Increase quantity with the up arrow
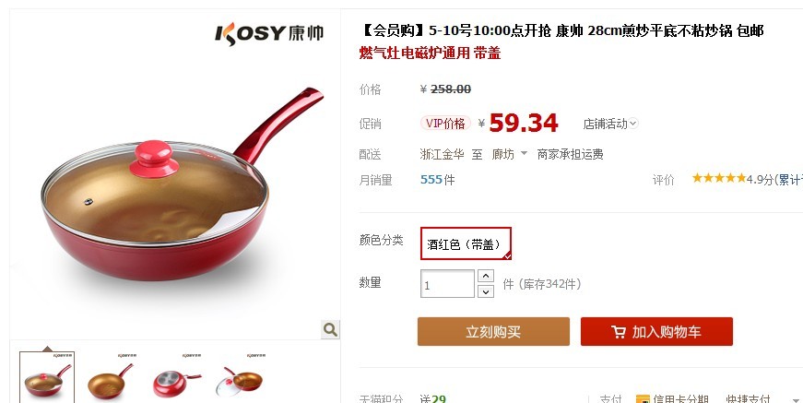 pos(486,276)
